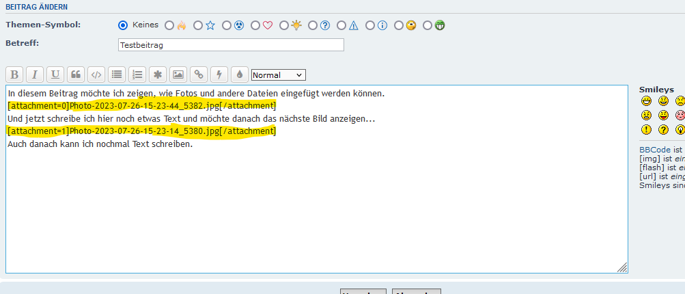Insert list item with asterisk button
Image resolution: width=685 pixels, height=294 pixels.
tap(158, 75)
